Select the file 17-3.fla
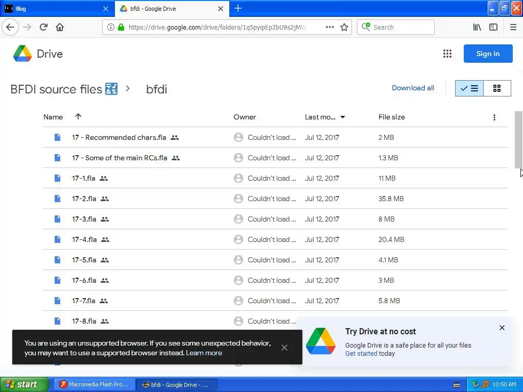This screenshot has height=392, width=523. coord(275,219)
